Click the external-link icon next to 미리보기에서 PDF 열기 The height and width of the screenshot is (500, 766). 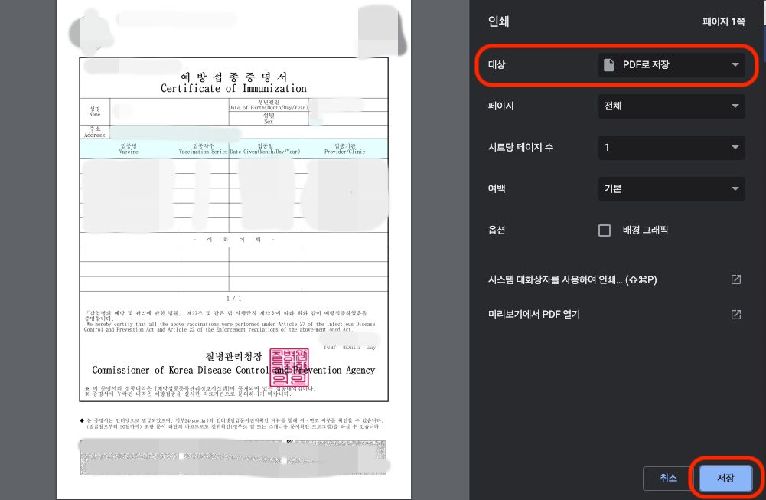point(735,314)
